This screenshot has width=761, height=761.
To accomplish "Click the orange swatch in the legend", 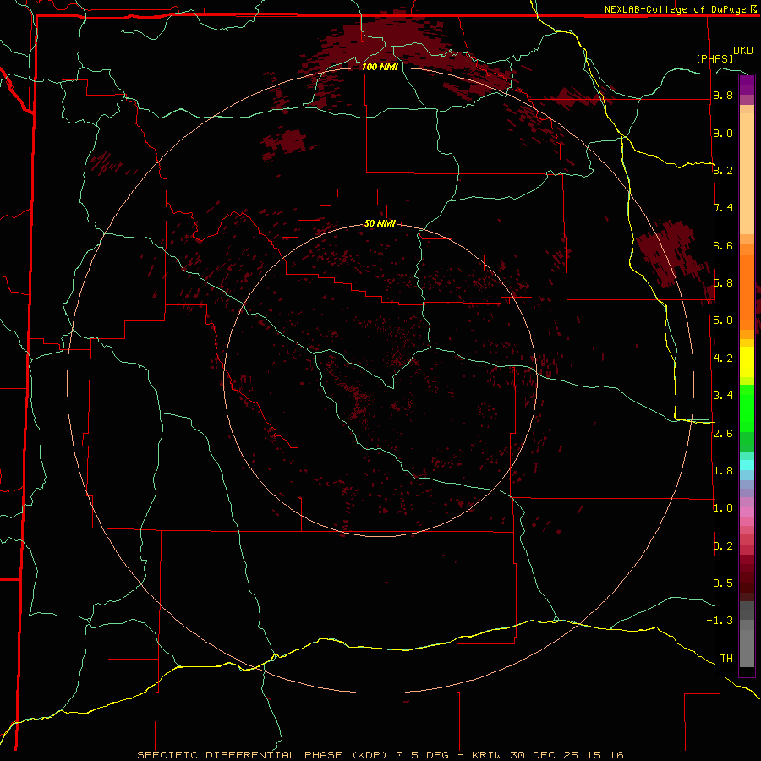I will click(x=747, y=291).
